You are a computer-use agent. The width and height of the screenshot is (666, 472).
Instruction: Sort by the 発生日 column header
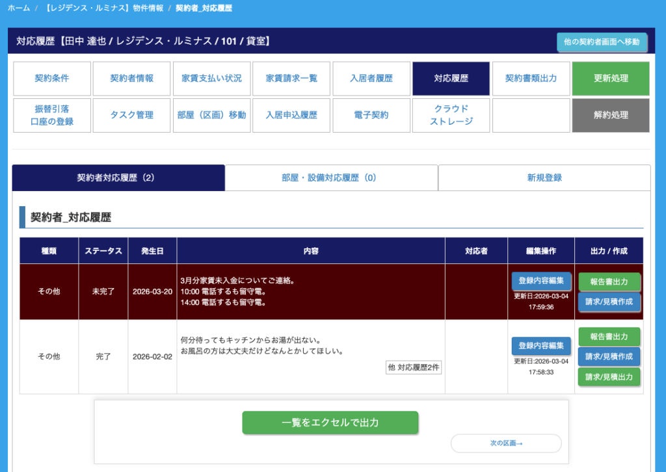(152, 251)
